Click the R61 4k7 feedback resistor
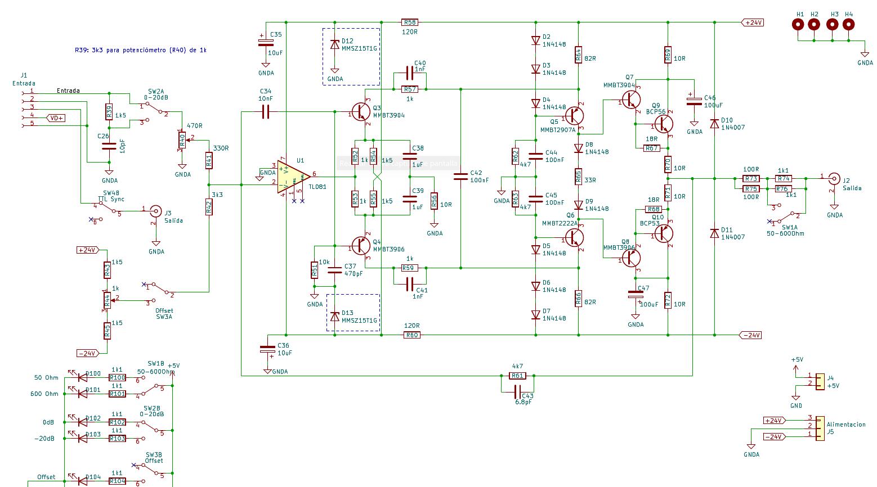 (517, 375)
